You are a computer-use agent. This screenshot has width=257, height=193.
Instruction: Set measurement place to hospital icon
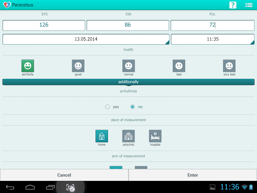[155, 136]
